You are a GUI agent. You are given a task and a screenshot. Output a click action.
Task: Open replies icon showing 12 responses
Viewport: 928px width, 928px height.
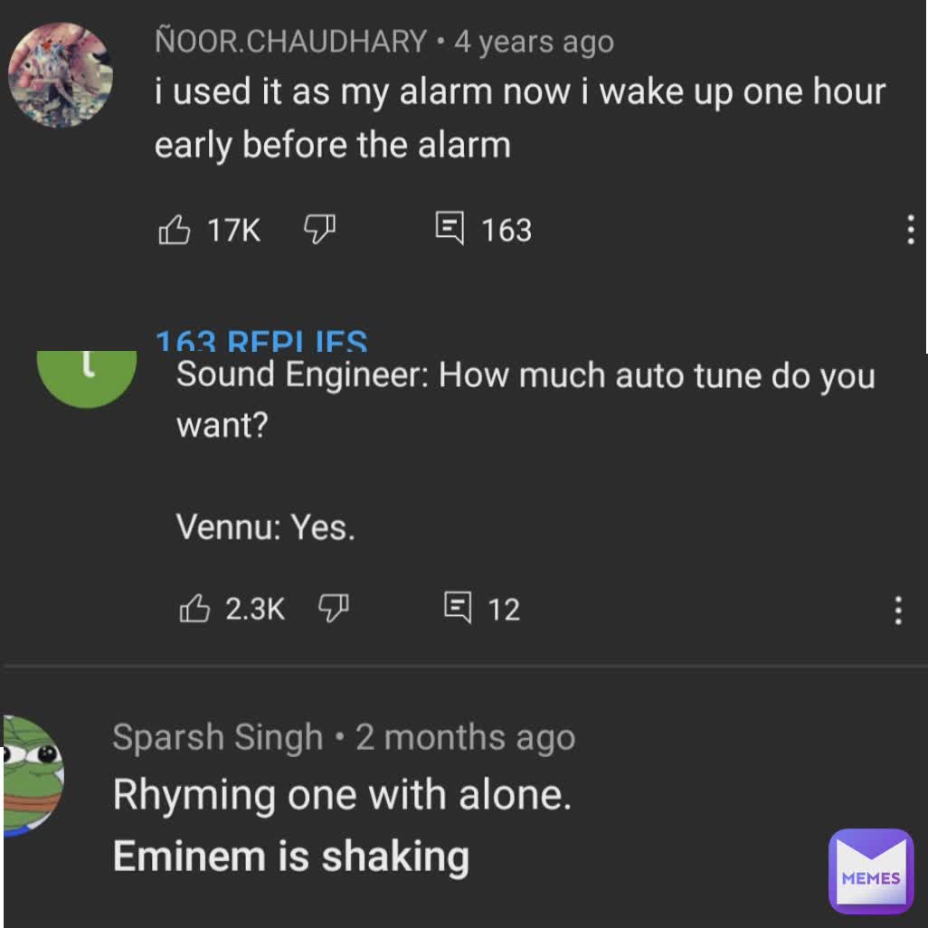click(459, 609)
